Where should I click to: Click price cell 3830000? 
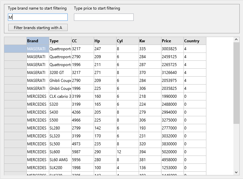click(173, 144)
